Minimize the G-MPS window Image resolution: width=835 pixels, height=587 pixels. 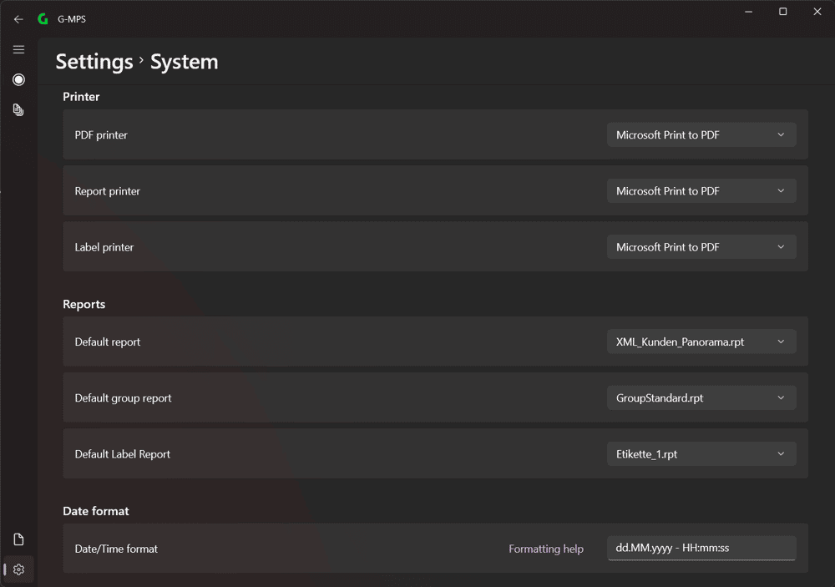click(749, 11)
